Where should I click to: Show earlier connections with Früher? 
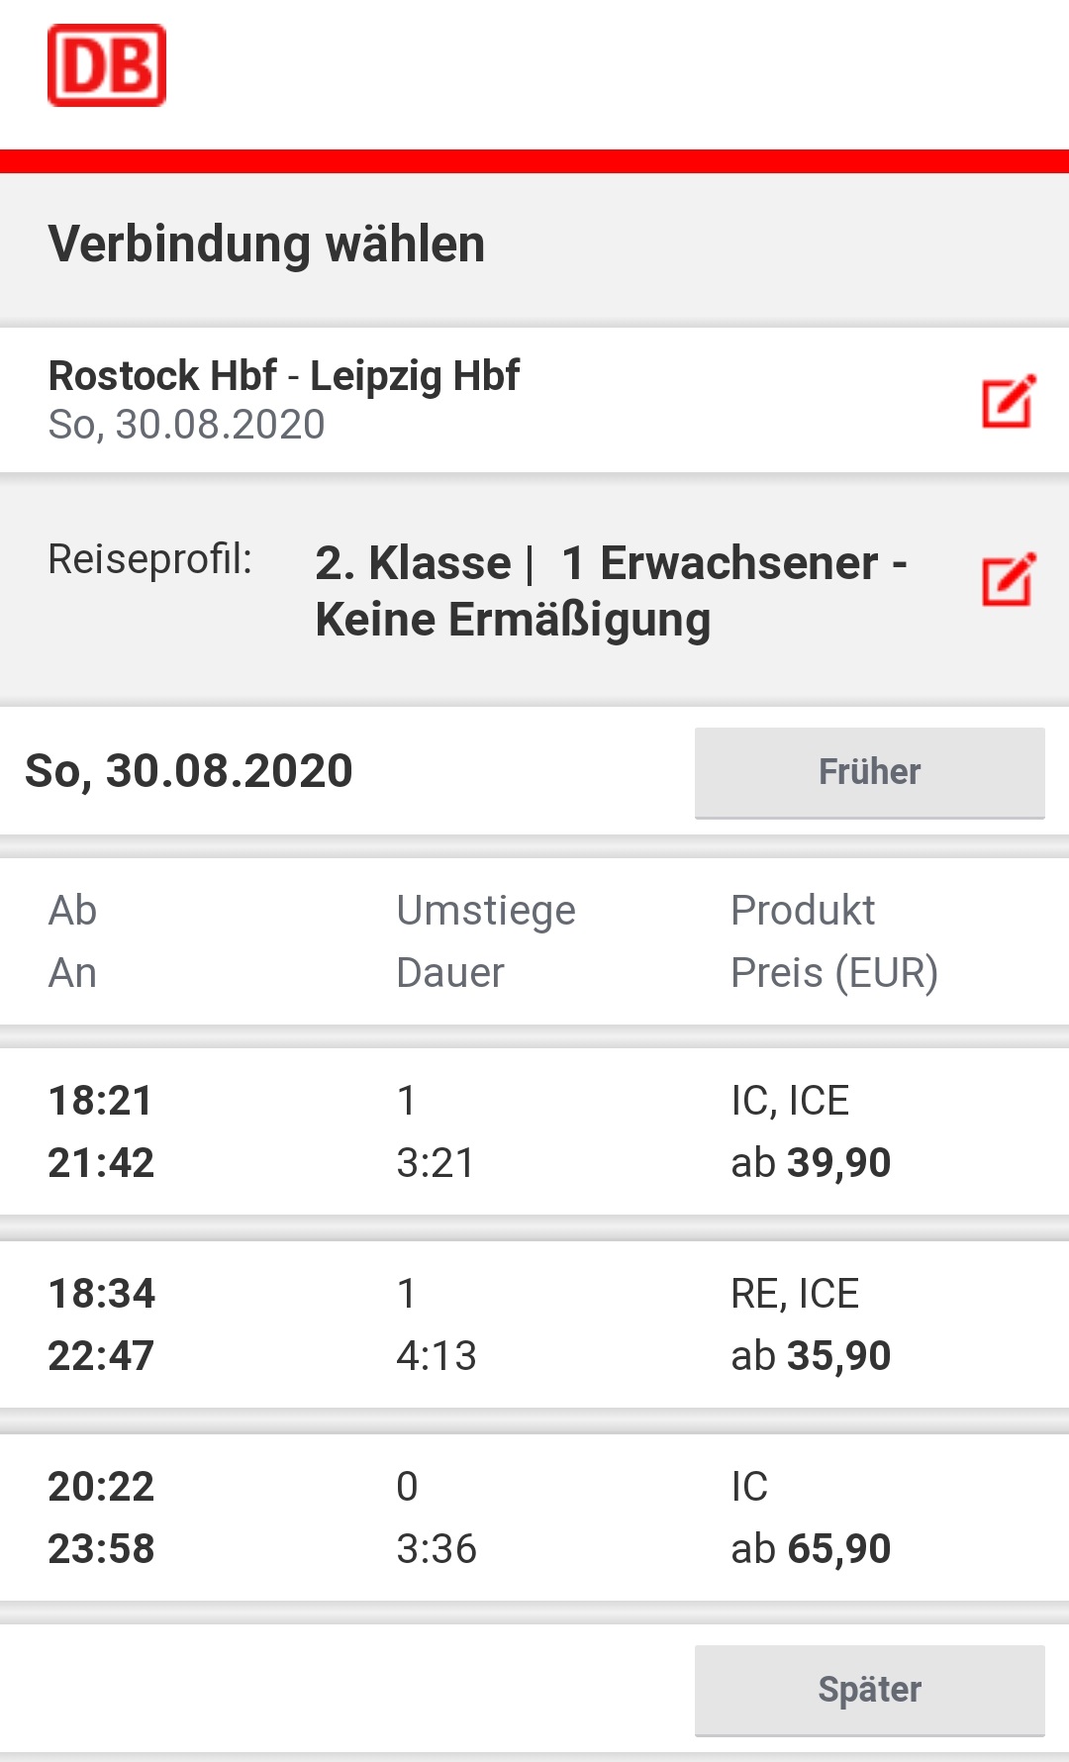coord(869,772)
